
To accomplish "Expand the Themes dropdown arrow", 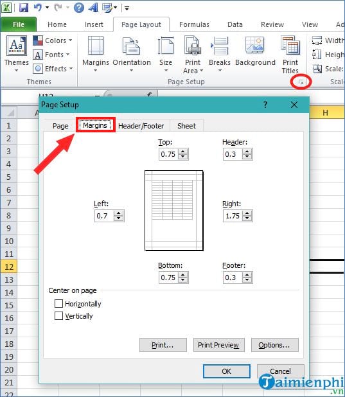I will pyautogui.click(x=17, y=71).
